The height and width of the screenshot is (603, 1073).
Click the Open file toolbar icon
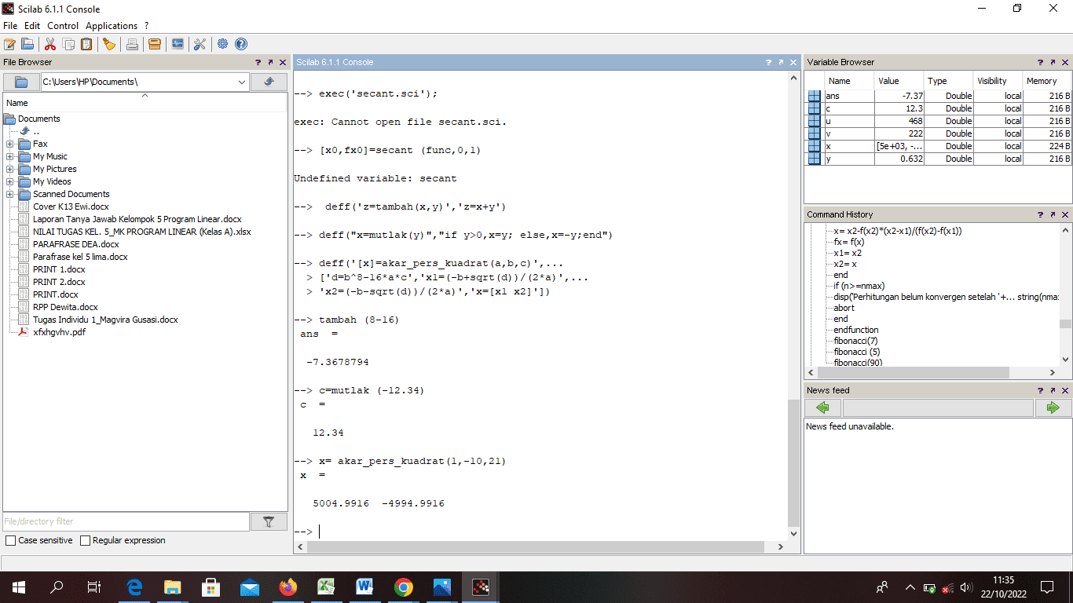click(x=27, y=44)
